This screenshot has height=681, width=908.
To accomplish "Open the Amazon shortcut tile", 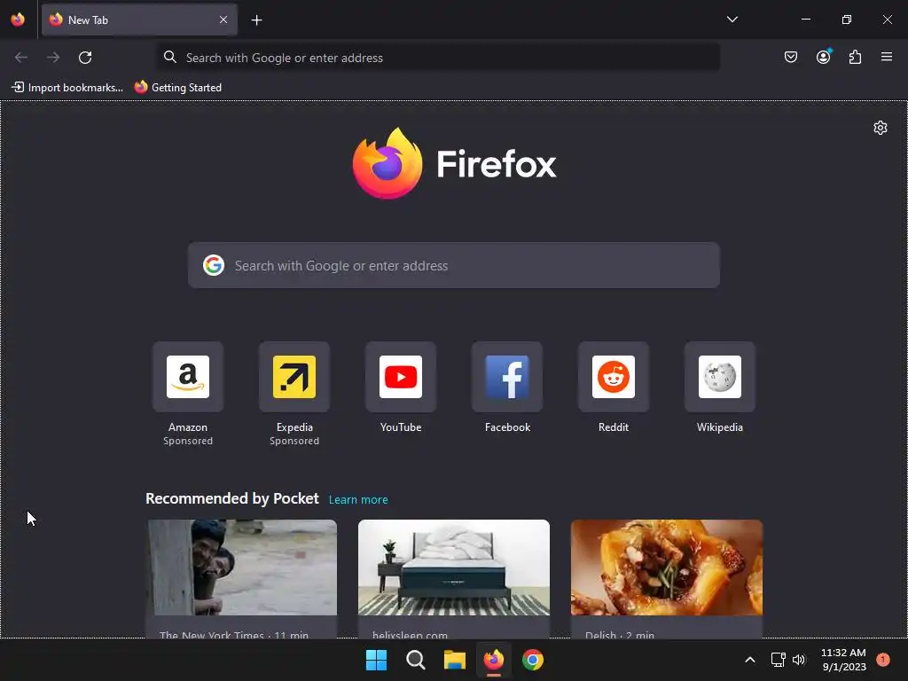I will 188,376.
